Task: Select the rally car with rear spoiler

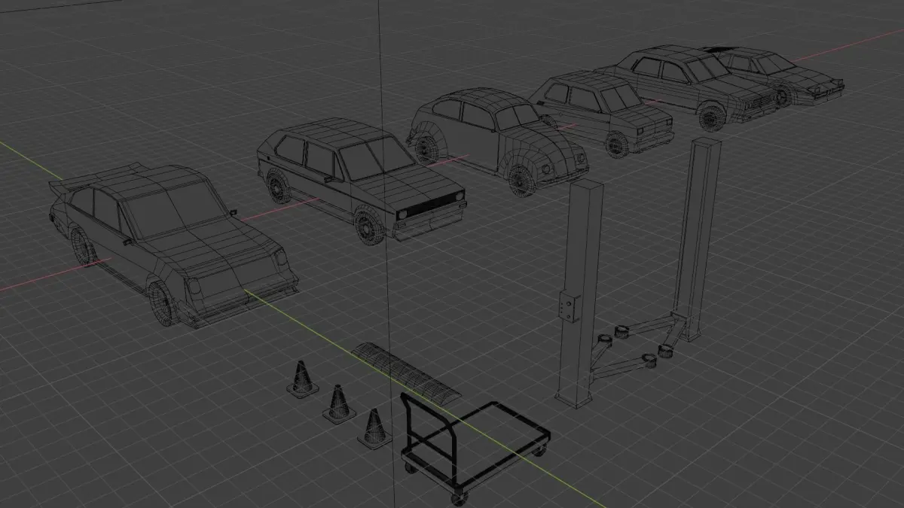Action: [x=173, y=245]
